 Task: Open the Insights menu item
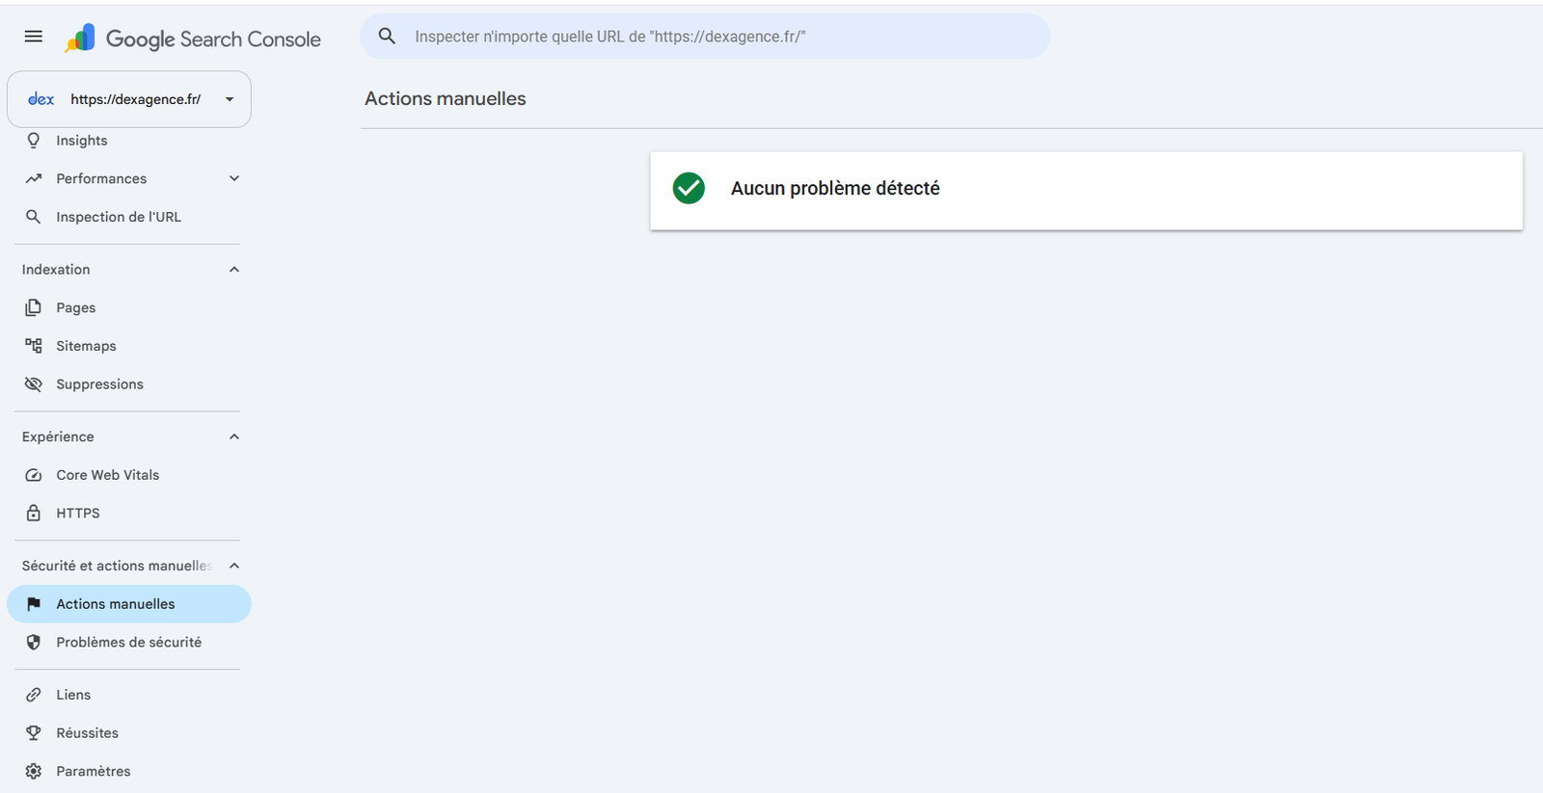[x=129, y=141]
